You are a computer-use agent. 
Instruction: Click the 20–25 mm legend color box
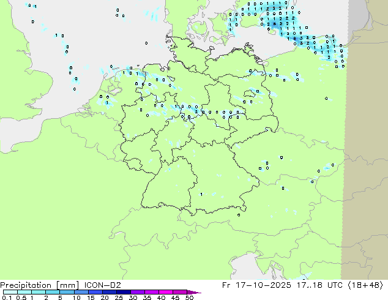109,292
